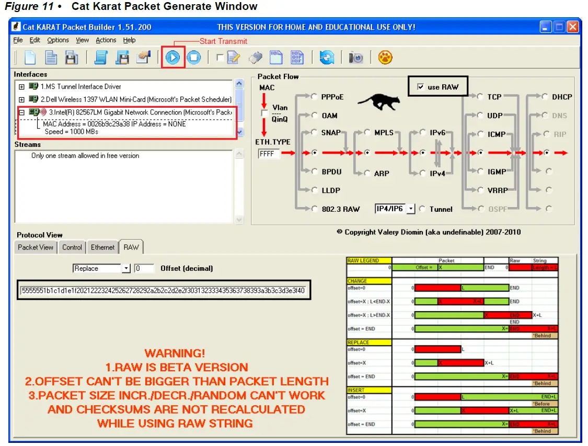588x446 pixels.
Task: Open the File menu
Action: pos(18,40)
